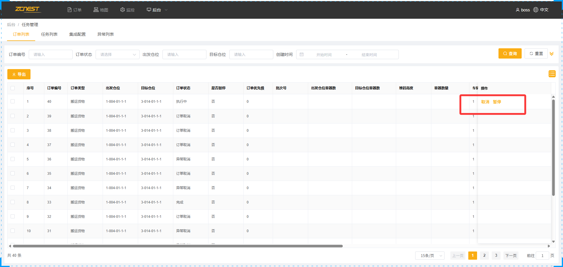Expand more filters with double-chevron icon

552,54
